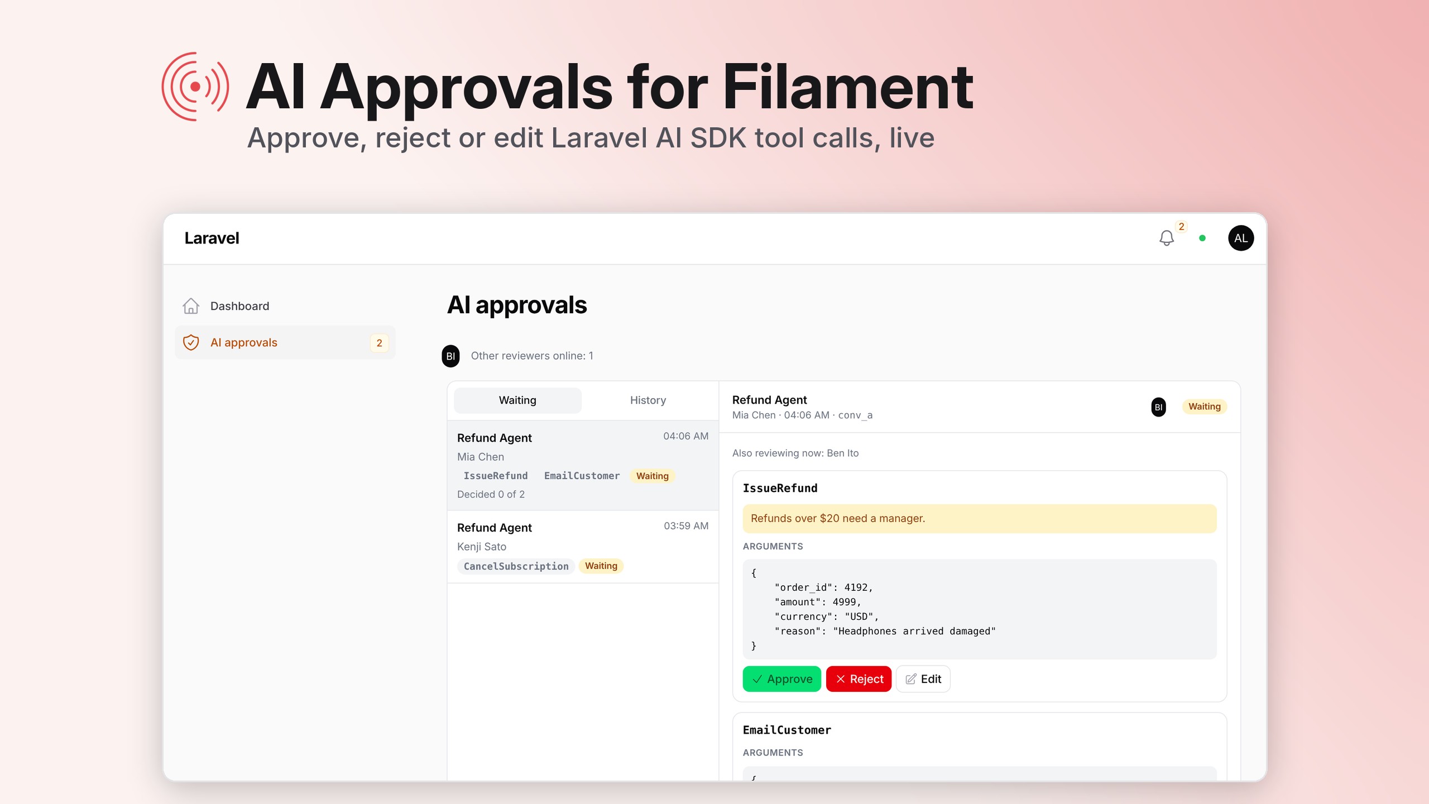Open the notifications bell icon
1429x804 pixels.
click(1166, 238)
